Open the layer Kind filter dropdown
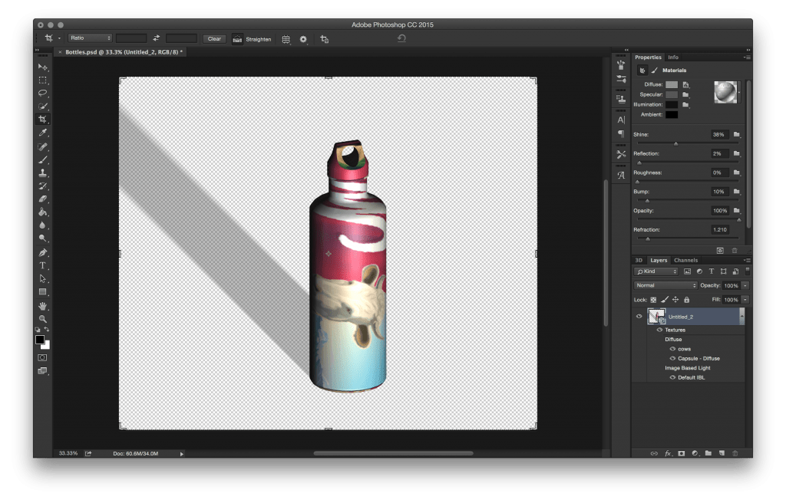This screenshot has width=786, height=503. point(656,271)
